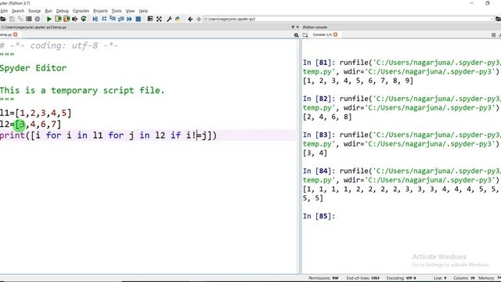Image resolution: width=501 pixels, height=282 pixels.
Task: Click the line 'l1=[1,2,3,4,5]' in editor
Action: coord(35,113)
